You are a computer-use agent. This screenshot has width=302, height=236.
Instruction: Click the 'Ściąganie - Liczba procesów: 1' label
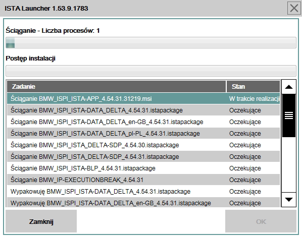click(x=53, y=31)
